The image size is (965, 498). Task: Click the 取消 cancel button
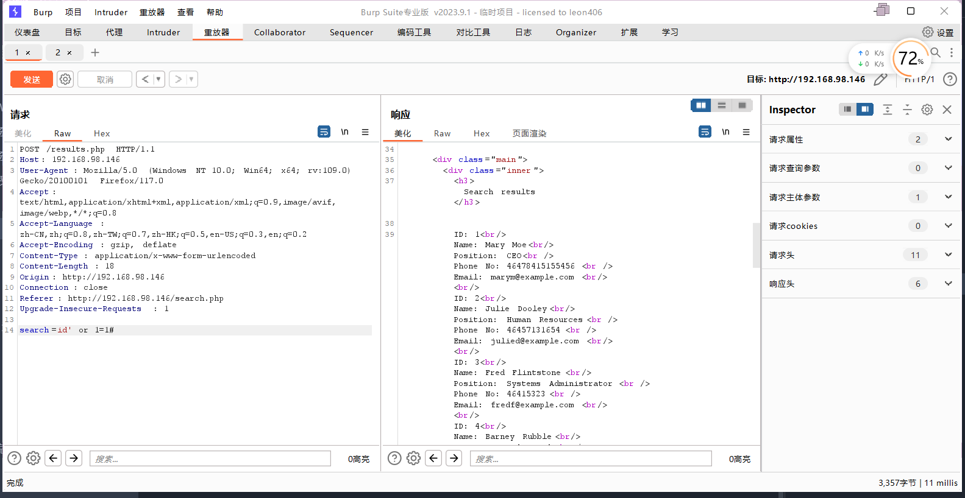(105, 79)
